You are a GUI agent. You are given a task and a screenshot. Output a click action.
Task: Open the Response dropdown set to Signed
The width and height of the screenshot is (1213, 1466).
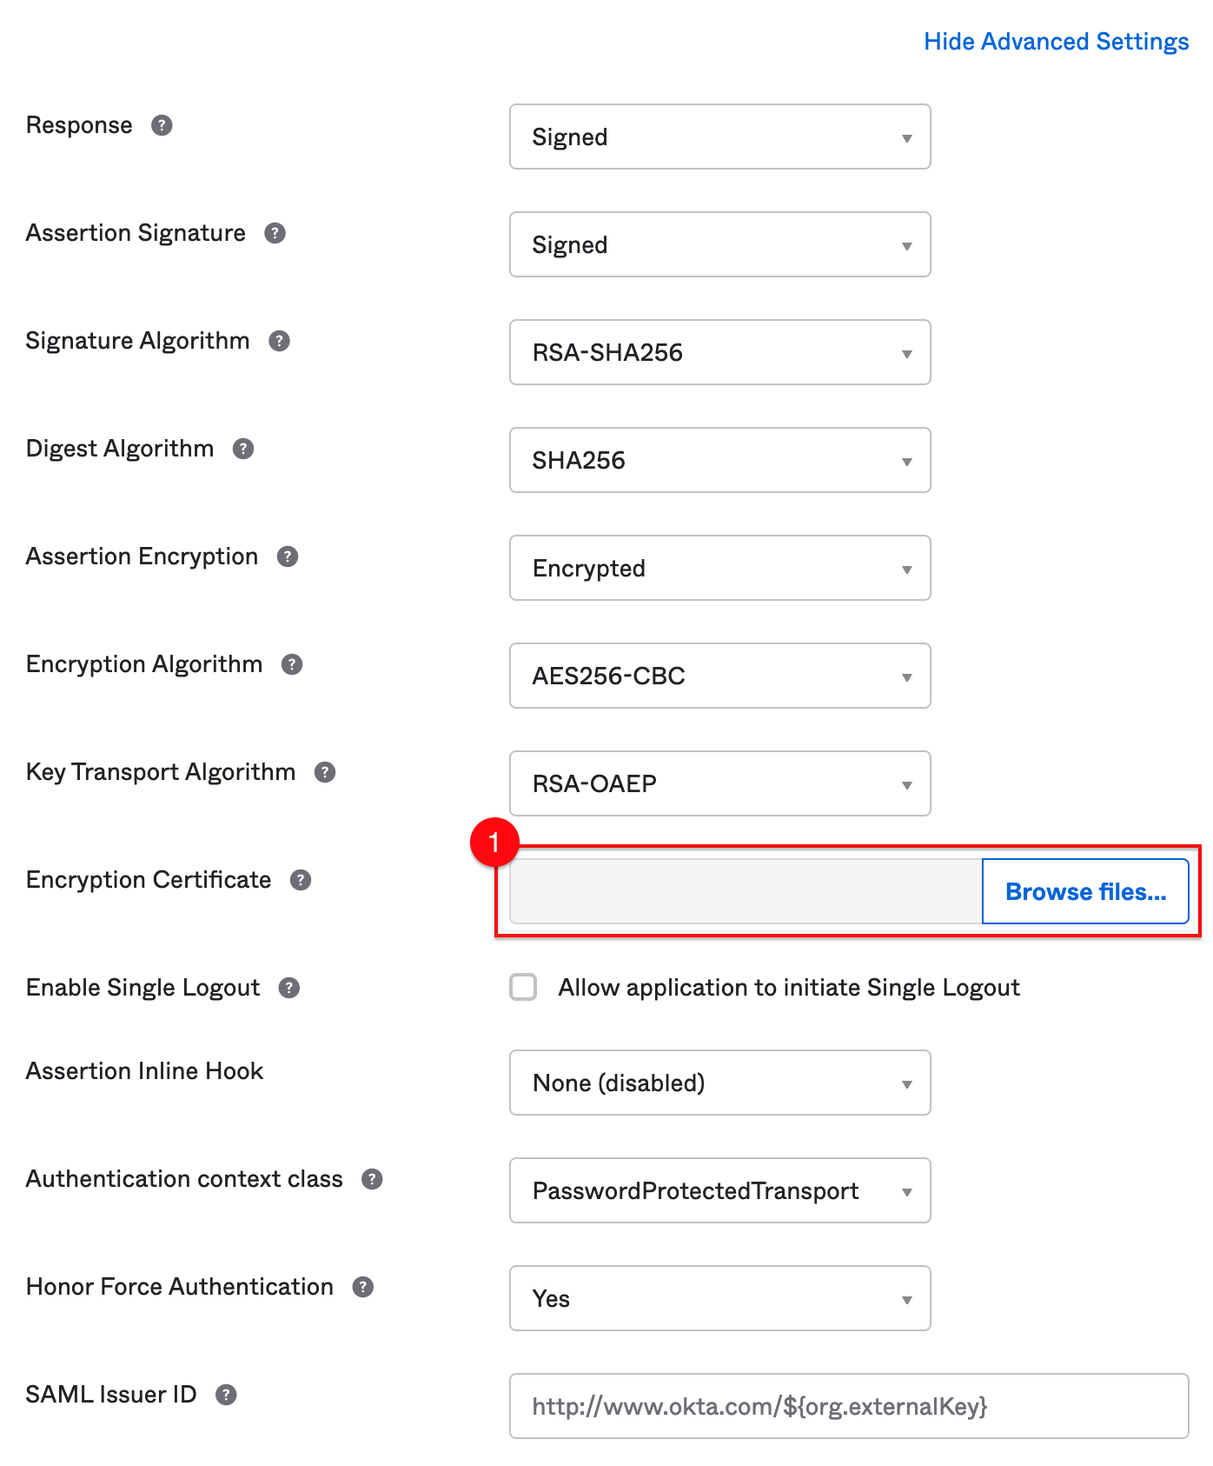(x=720, y=137)
